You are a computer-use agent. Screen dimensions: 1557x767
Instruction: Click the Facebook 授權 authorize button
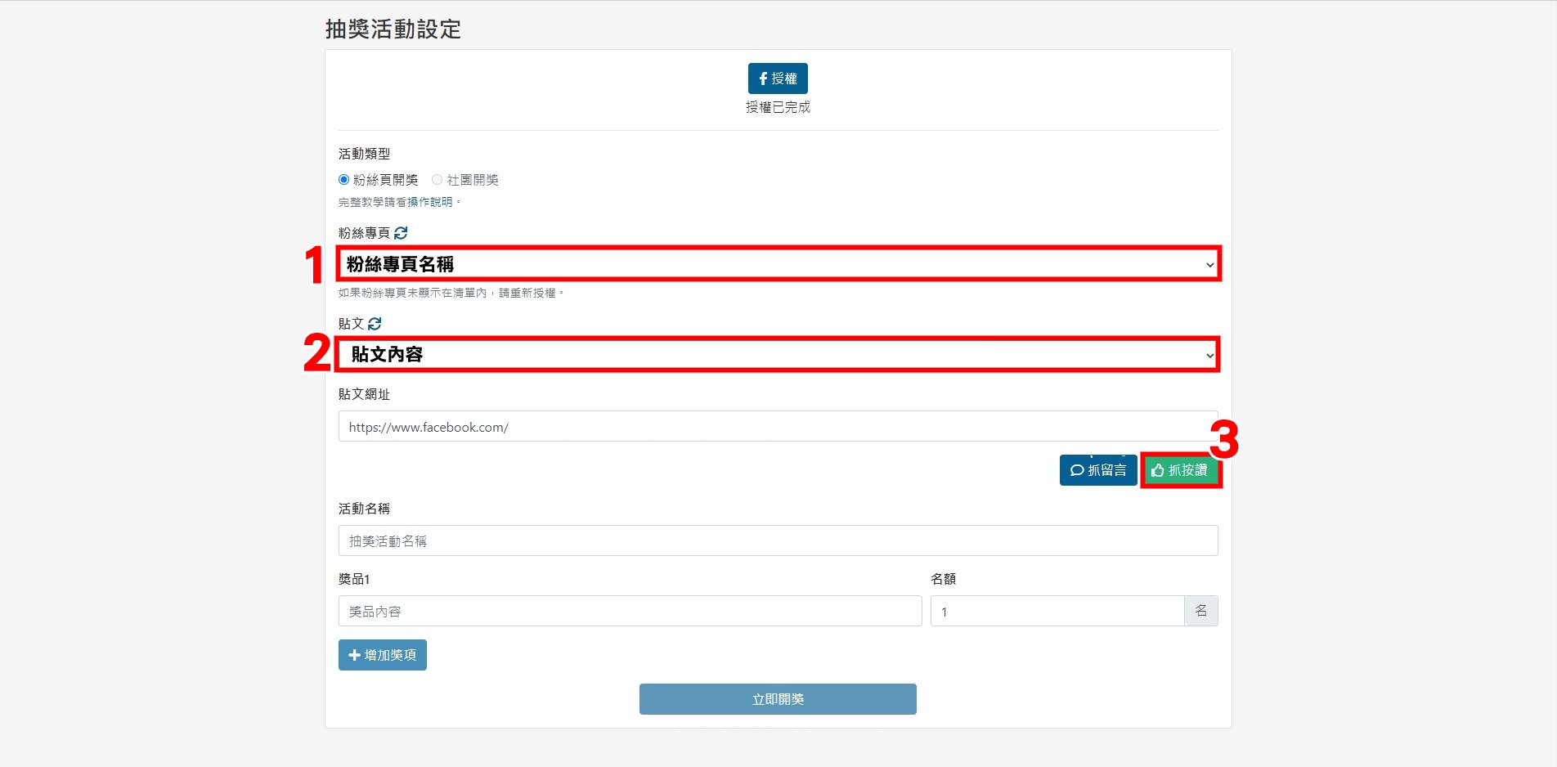point(778,78)
